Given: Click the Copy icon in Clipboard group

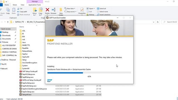Looking at the screenshot, I should pyautogui.click(x=8, y=10).
